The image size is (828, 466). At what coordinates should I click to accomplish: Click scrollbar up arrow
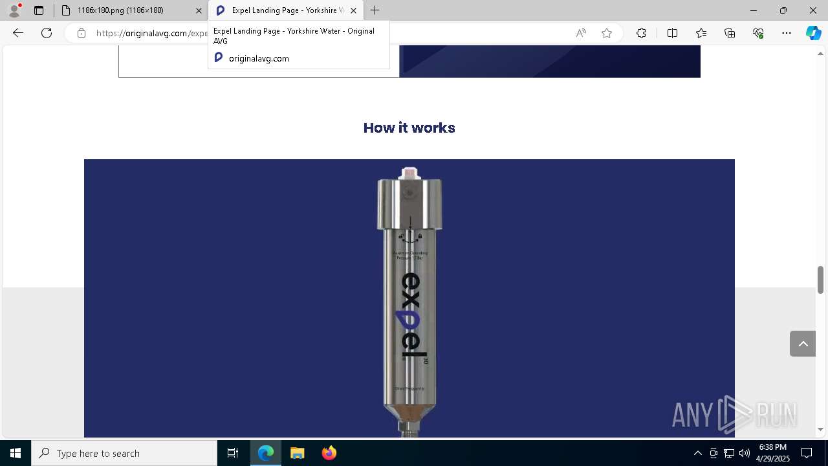click(820, 53)
